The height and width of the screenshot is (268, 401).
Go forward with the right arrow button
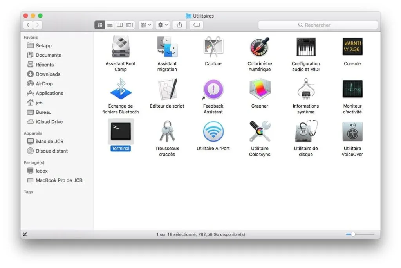(x=38, y=25)
